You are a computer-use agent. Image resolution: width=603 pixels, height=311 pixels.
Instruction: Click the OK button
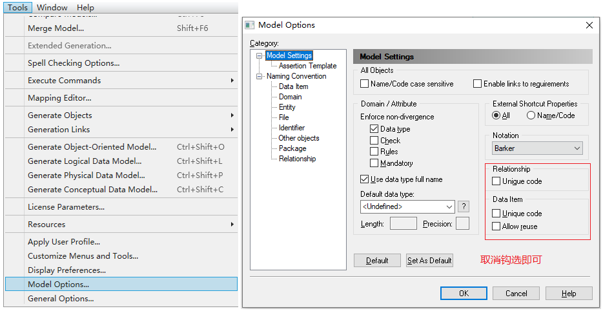coord(464,294)
